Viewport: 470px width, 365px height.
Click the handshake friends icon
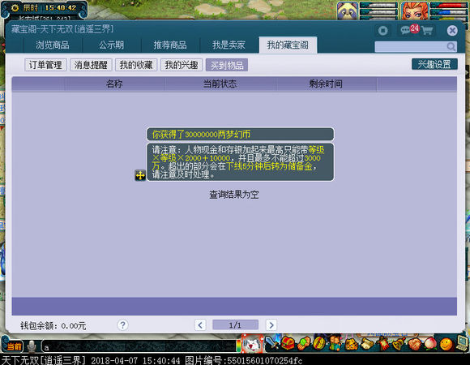point(414,344)
